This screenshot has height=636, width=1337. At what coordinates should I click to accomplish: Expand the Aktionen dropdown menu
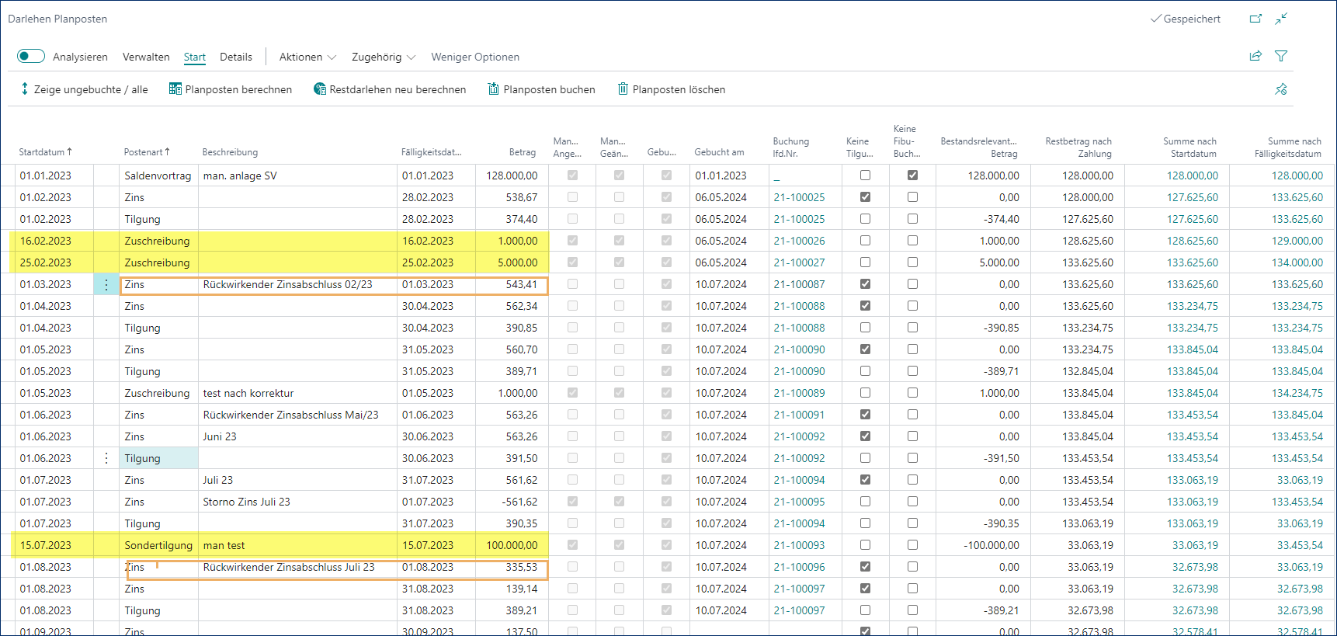click(307, 57)
